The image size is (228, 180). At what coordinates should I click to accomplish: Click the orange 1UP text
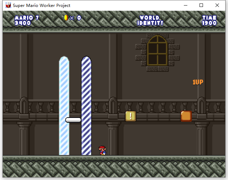[x=198, y=82]
